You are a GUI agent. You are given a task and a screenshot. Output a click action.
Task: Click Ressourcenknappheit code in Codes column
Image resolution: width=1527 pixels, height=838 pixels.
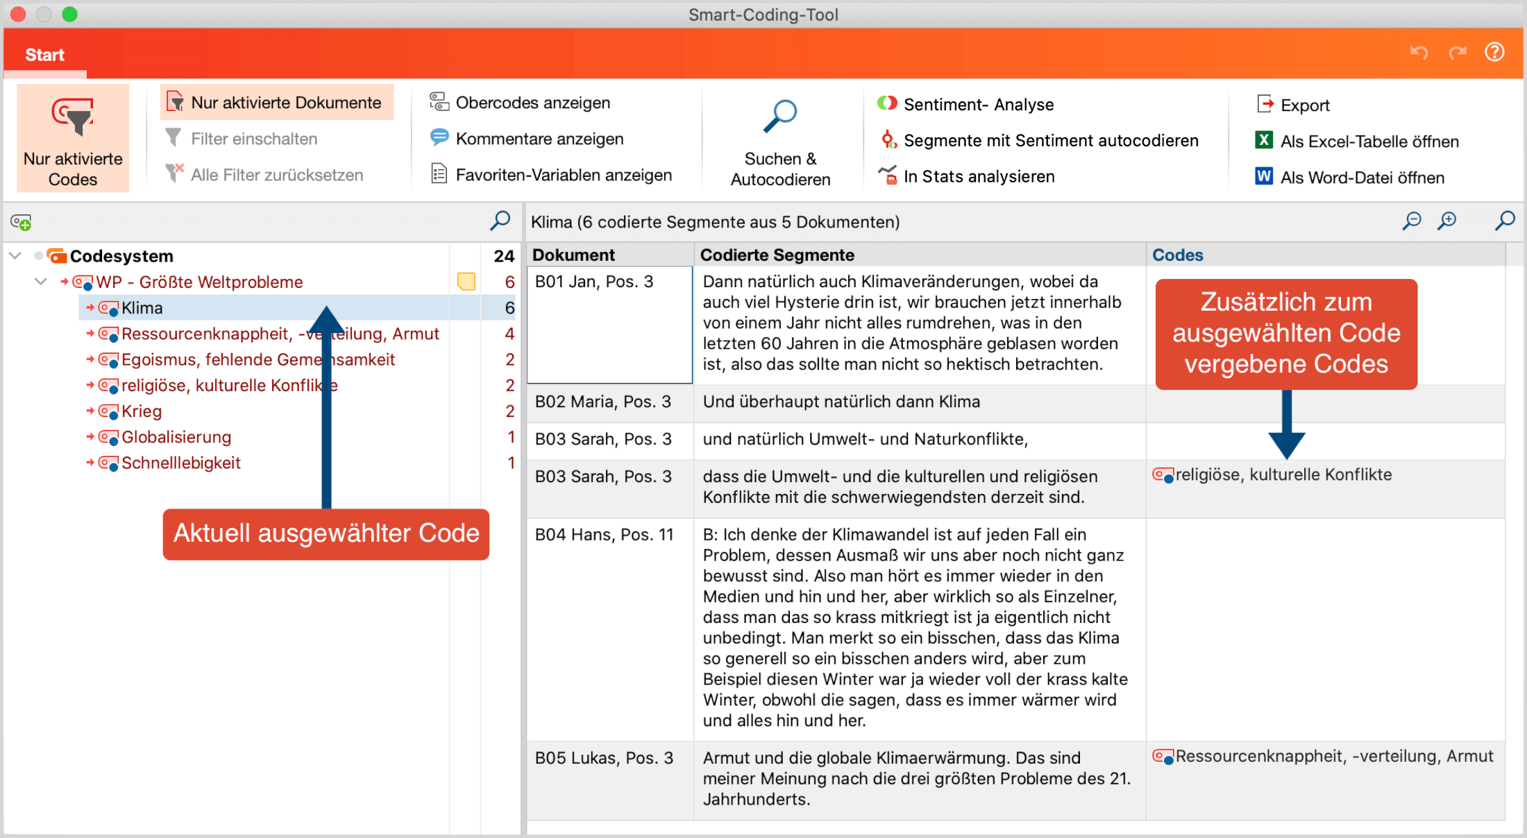pos(1323,756)
